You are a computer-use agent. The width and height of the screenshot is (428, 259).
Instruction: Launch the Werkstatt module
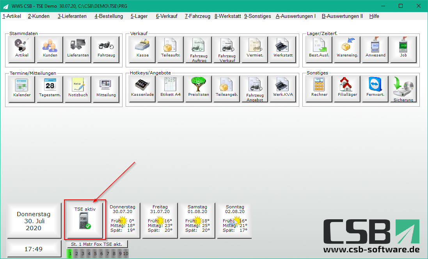click(x=283, y=49)
